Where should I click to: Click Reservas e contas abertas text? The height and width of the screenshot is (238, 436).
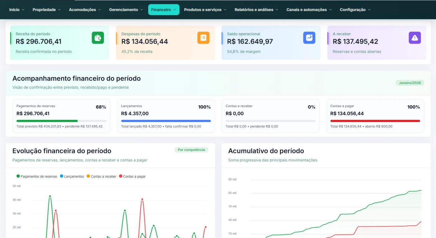coord(357,51)
